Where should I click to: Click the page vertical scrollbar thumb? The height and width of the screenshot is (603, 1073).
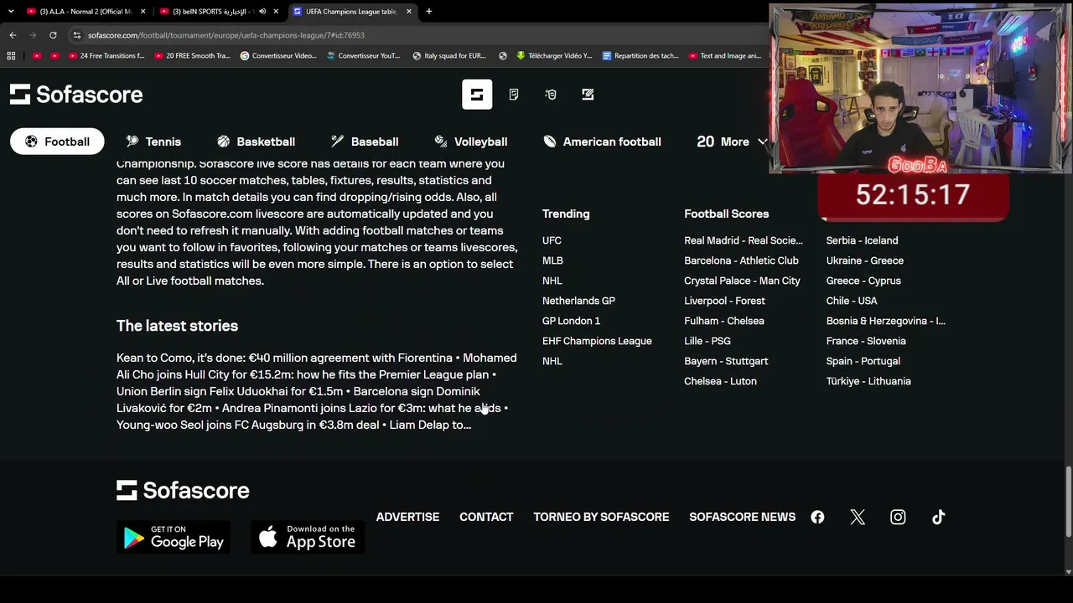pyautogui.click(x=1068, y=502)
